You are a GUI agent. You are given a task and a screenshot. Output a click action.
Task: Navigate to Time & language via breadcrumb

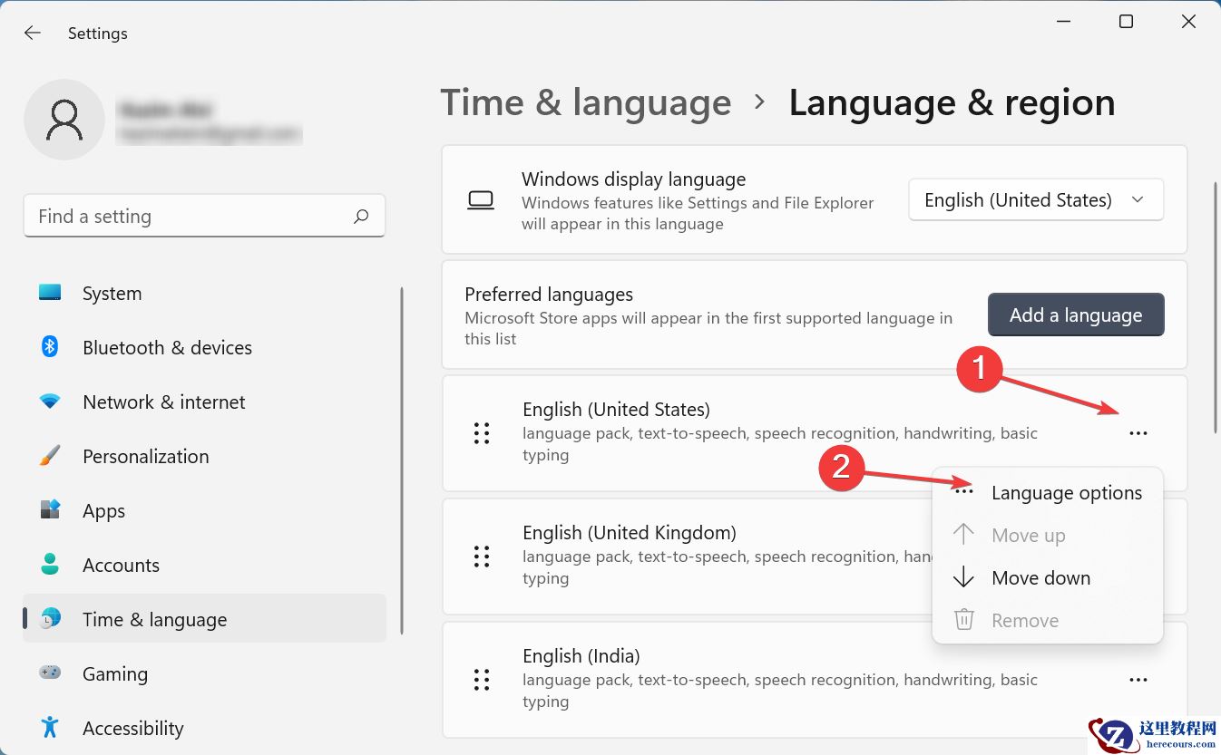coord(586,102)
